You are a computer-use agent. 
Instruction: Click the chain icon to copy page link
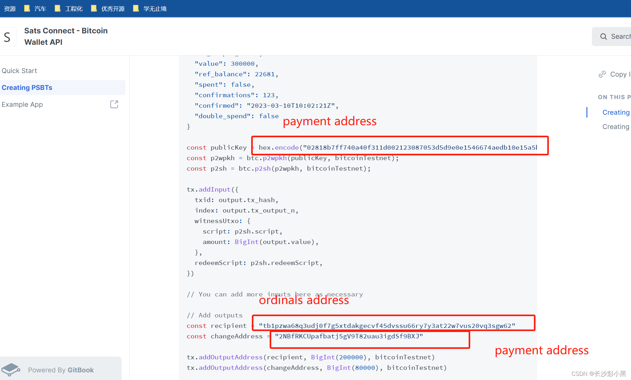[602, 74]
